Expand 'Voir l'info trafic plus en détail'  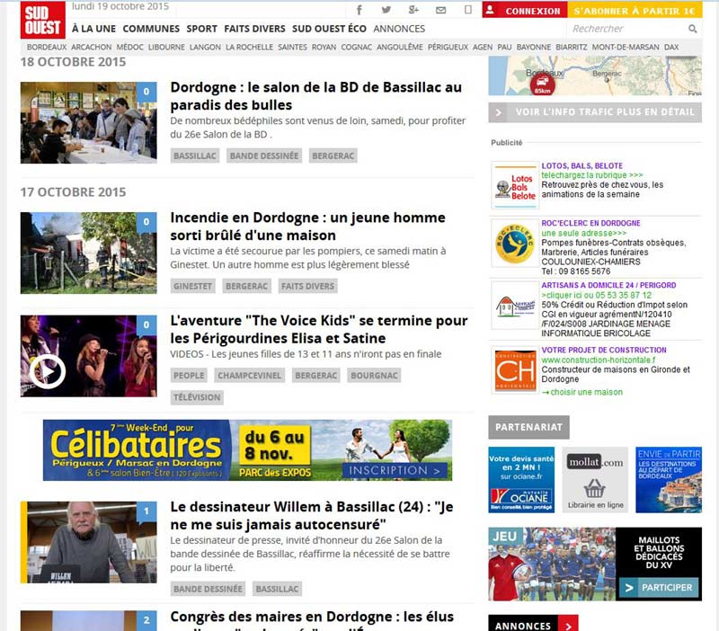595,112
